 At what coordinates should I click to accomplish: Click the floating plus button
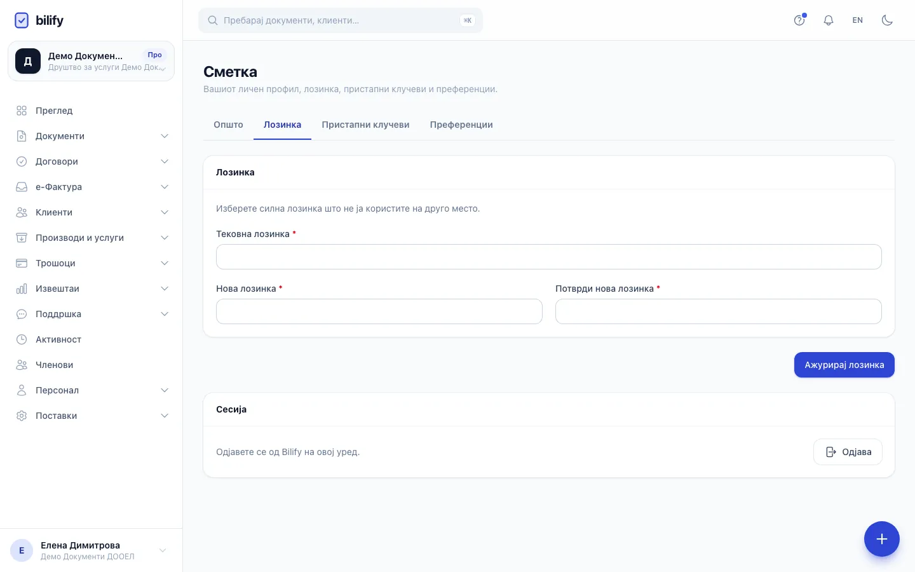coord(881,539)
